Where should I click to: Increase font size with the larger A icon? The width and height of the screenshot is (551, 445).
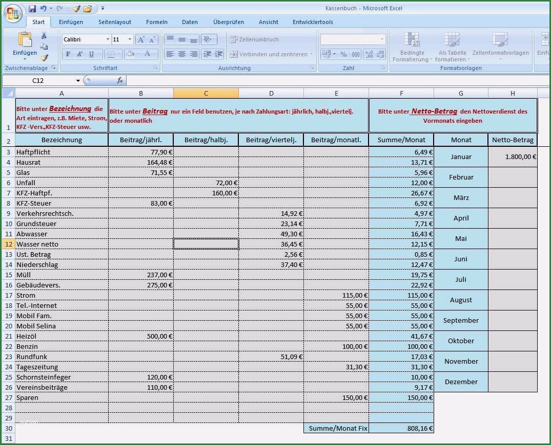141,39
